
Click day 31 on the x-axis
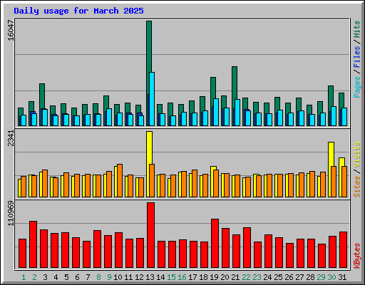pos(342,277)
